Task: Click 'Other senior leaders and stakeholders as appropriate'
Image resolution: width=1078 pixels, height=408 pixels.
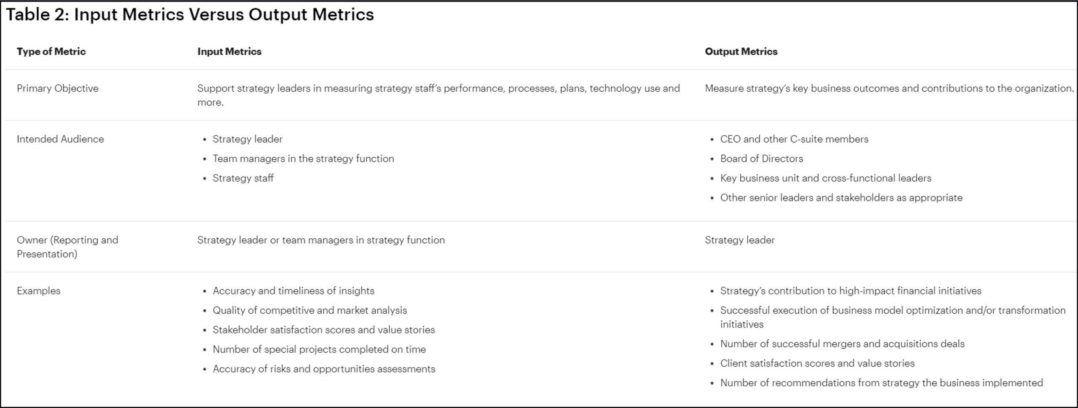Action: 841,198
